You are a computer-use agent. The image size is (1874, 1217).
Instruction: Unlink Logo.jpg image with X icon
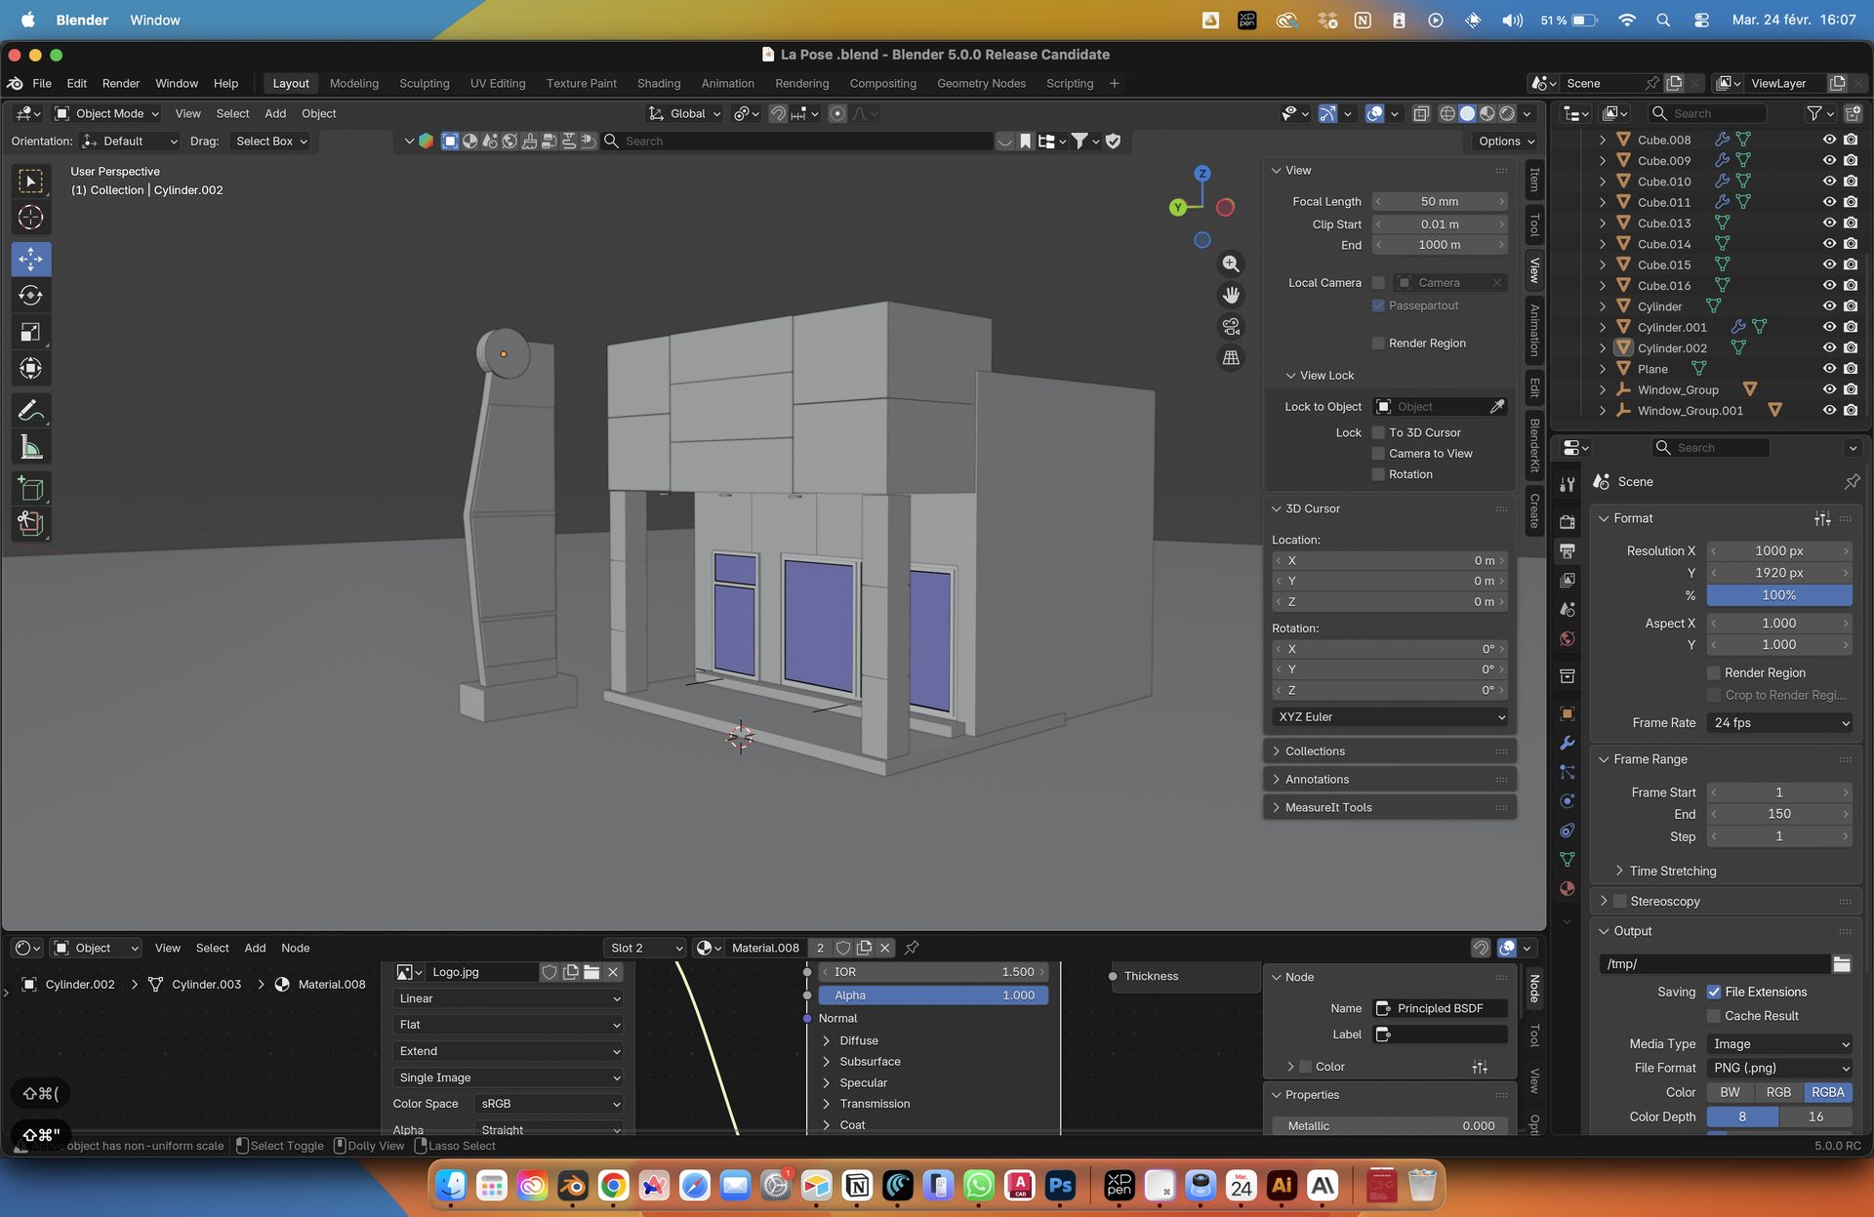(x=613, y=972)
